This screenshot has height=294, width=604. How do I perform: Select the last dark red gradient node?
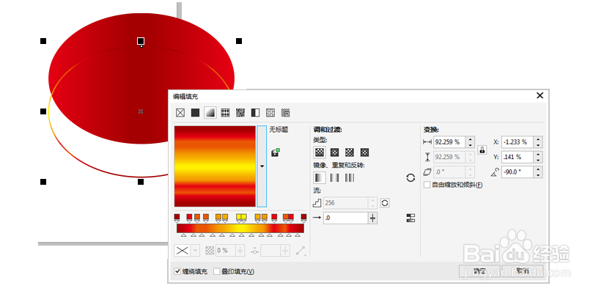(x=304, y=218)
